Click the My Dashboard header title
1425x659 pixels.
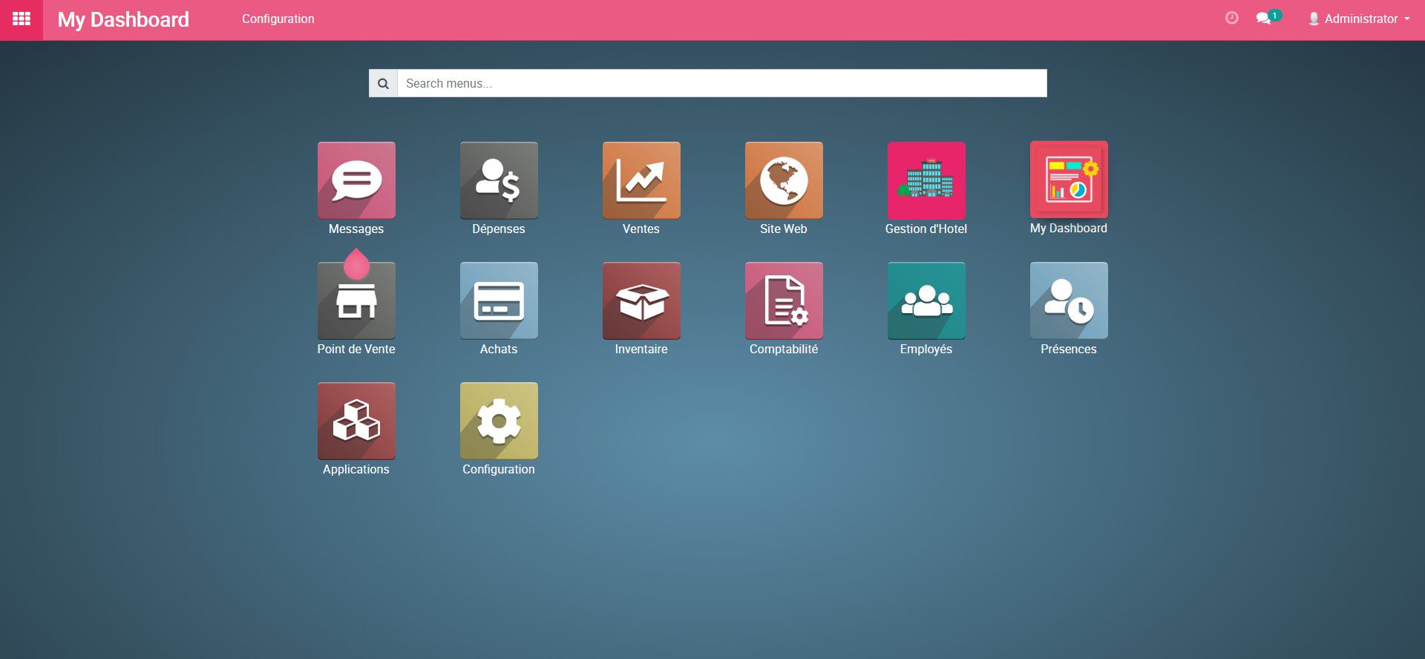[x=123, y=19]
